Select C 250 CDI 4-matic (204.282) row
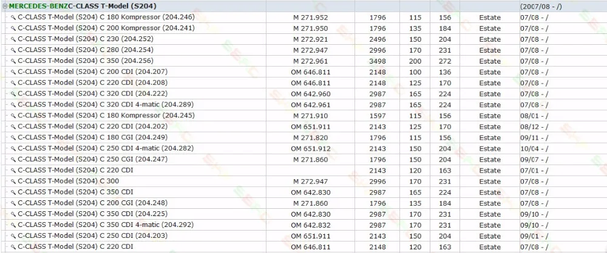This screenshot has width=607, height=253. 303,148
